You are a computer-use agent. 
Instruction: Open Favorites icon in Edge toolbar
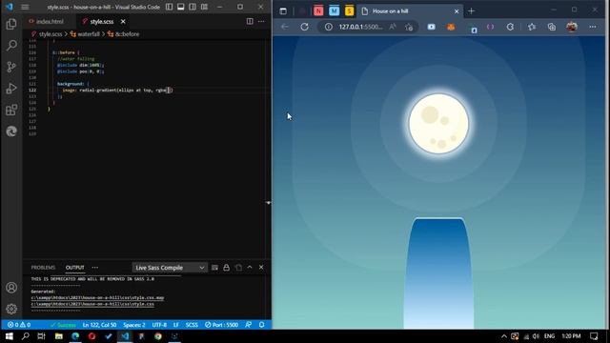point(532,27)
